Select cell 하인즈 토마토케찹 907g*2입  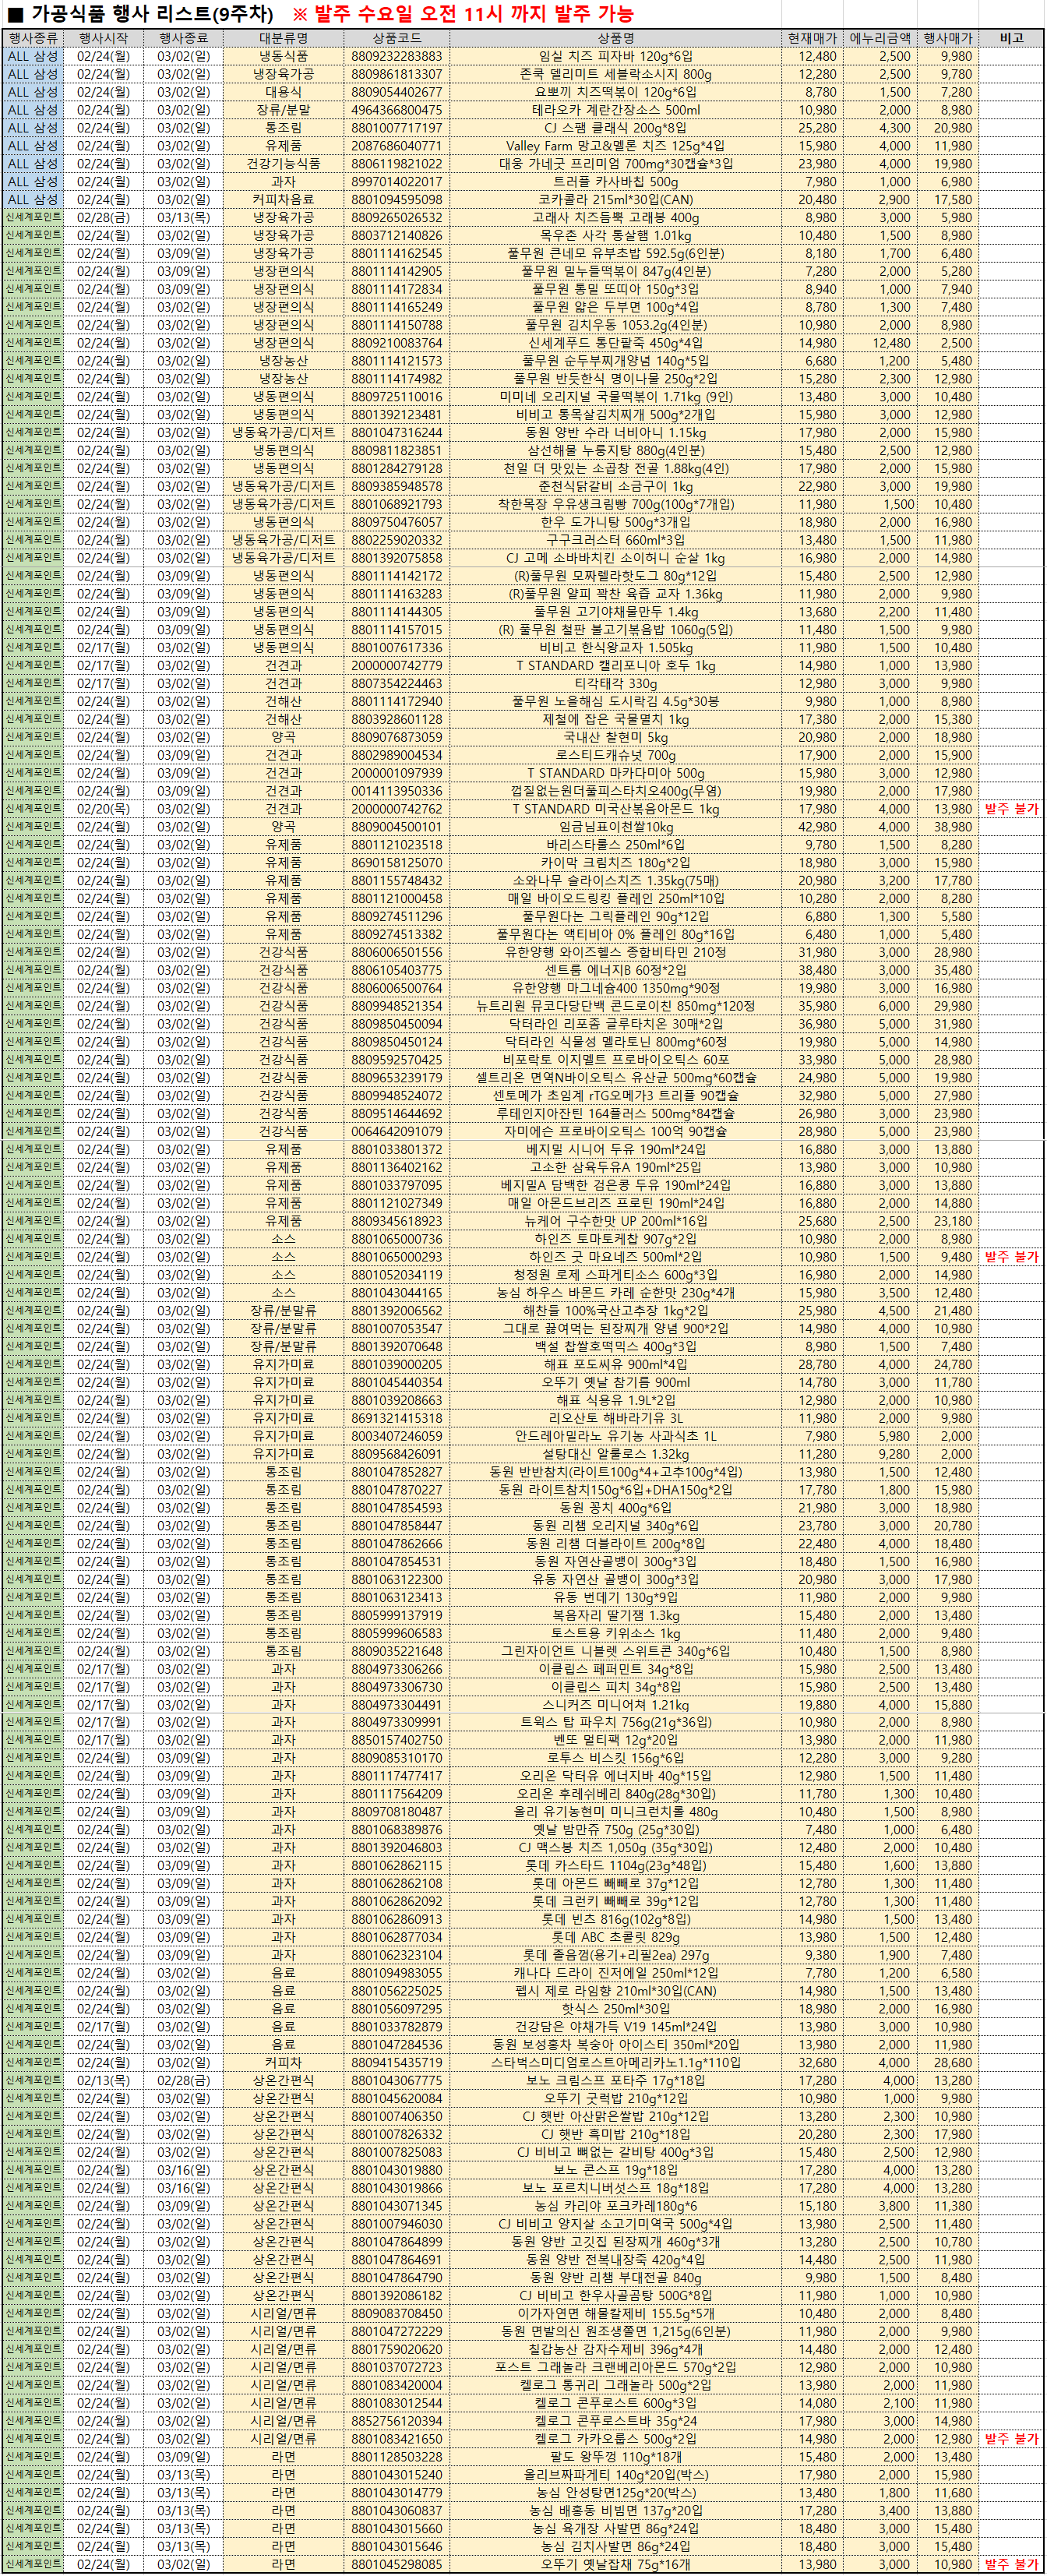pos(616,1239)
